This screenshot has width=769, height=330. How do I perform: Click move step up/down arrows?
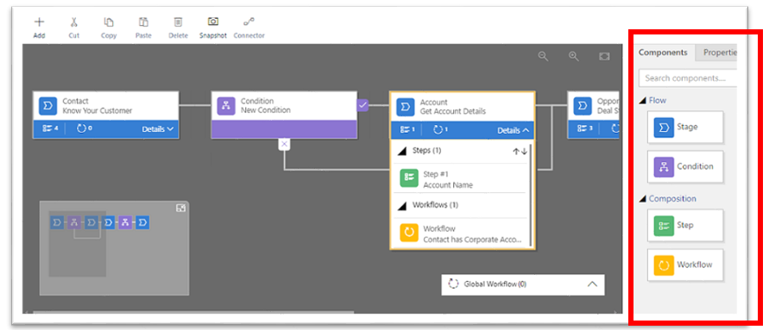[520, 152]
